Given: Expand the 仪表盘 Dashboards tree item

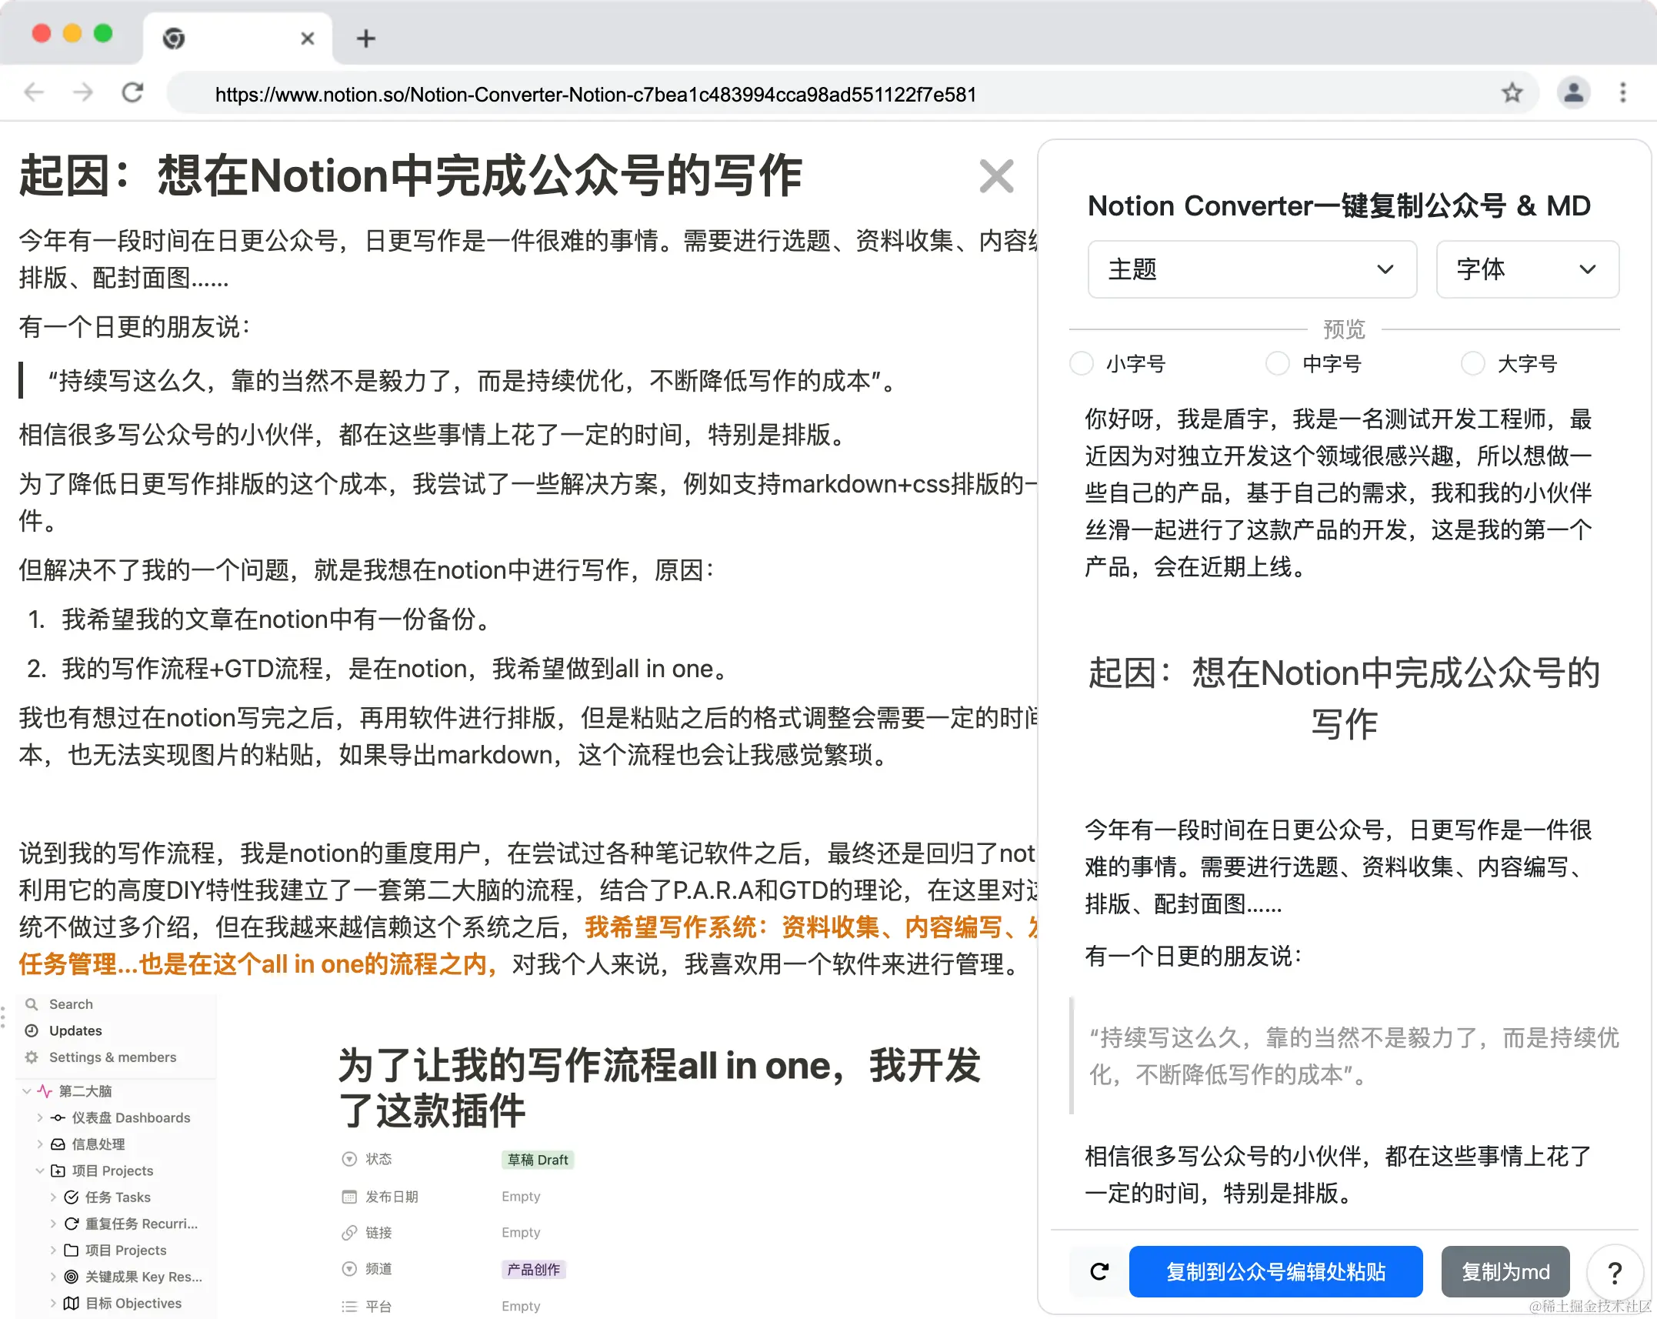Looking at the screenshot, I should click(x=40, y=1117).
